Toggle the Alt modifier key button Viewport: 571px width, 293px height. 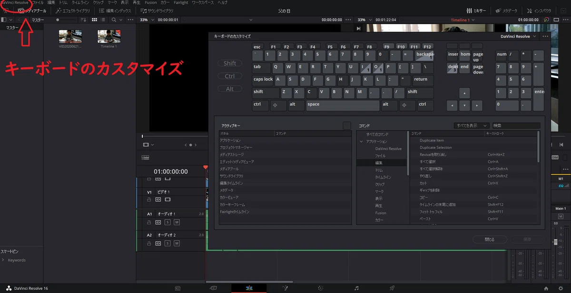(x=230, y=89)
